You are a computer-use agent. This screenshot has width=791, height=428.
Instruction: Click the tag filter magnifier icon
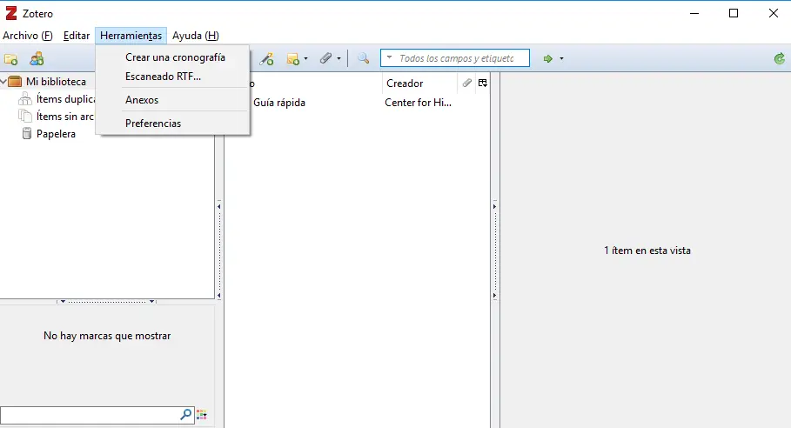(x=185, y=414)
